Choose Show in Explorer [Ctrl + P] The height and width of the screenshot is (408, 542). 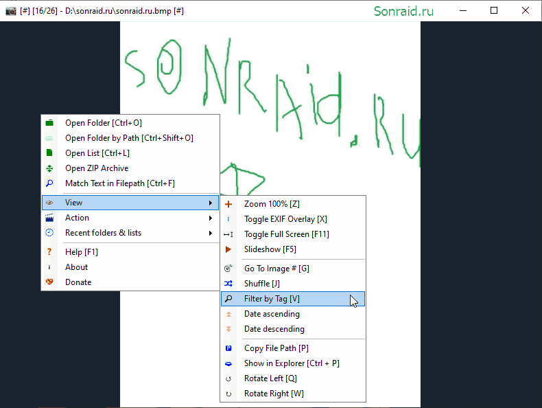coord(293,363)
